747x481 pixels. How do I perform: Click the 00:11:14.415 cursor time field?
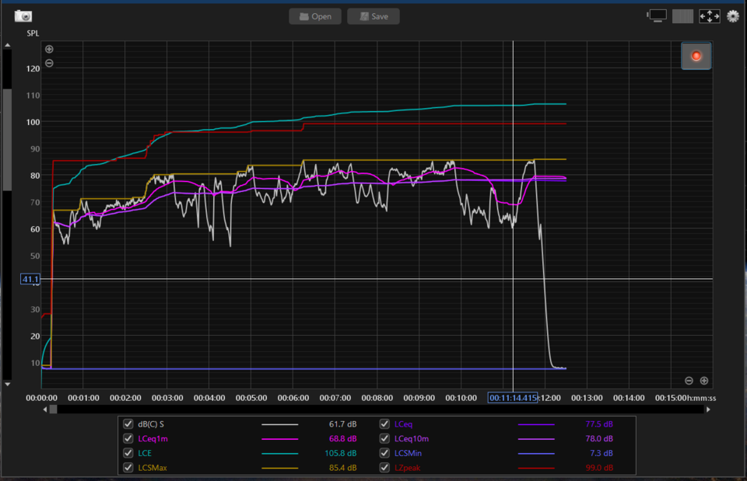click(513, 398)
